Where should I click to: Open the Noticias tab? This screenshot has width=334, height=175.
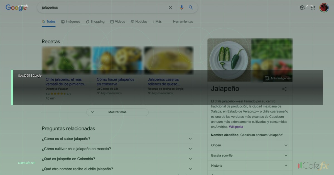139,22
